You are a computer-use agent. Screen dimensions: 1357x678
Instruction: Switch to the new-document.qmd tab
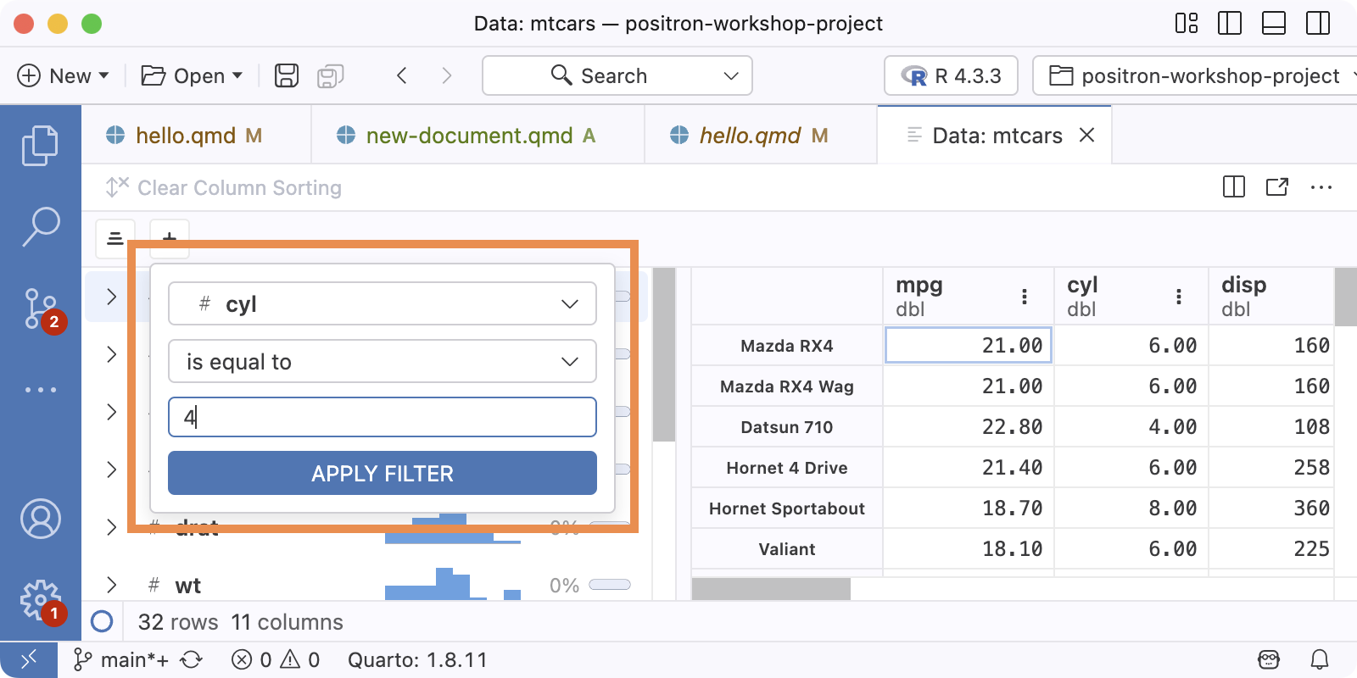coord(477,136)
